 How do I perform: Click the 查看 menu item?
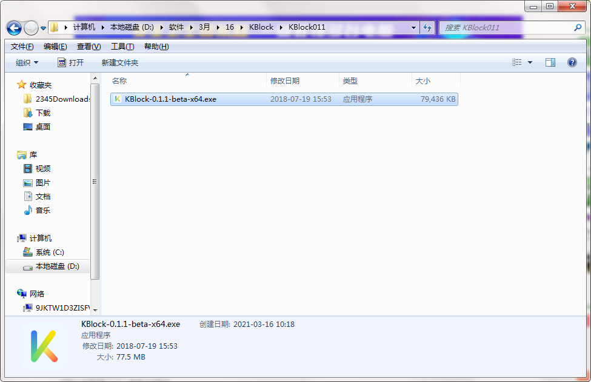[x=87, y=46]
